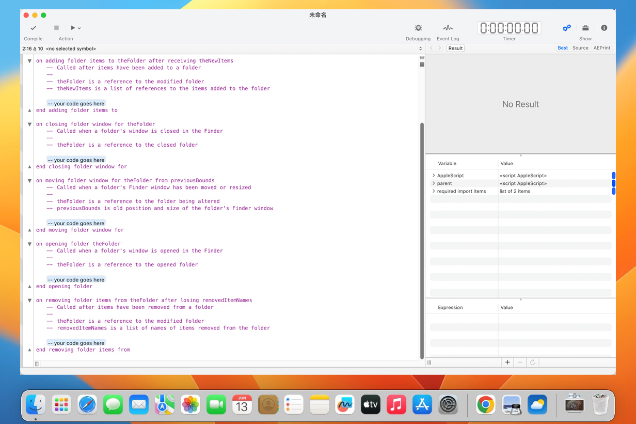636x424 pixels.
Task: Click the bottom-left editor pane toggle icon
Action: coord(37,364)
